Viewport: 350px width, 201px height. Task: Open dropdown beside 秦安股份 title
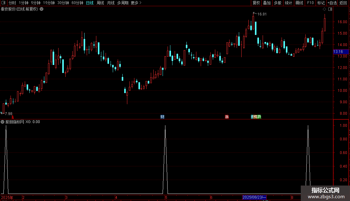tap(42, 9)
